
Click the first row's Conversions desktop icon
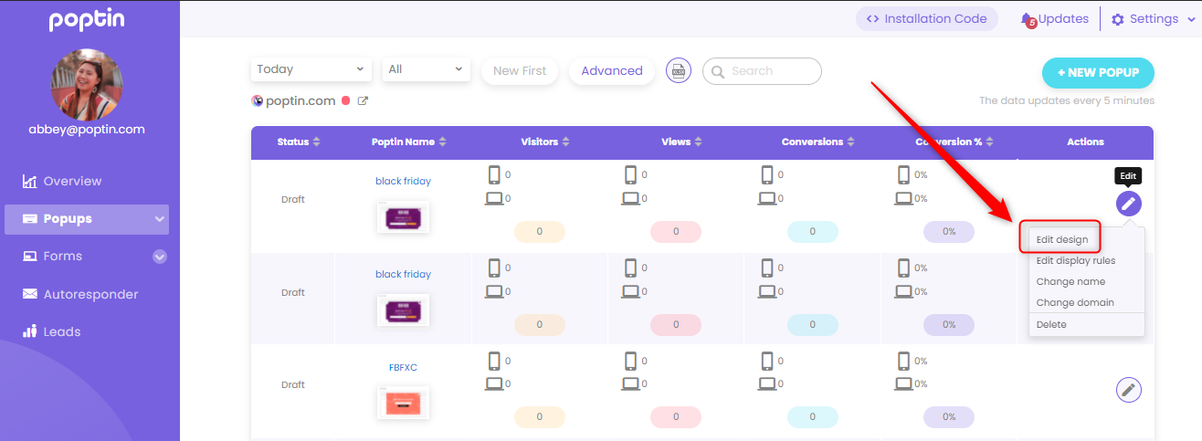tap(766, 198)
